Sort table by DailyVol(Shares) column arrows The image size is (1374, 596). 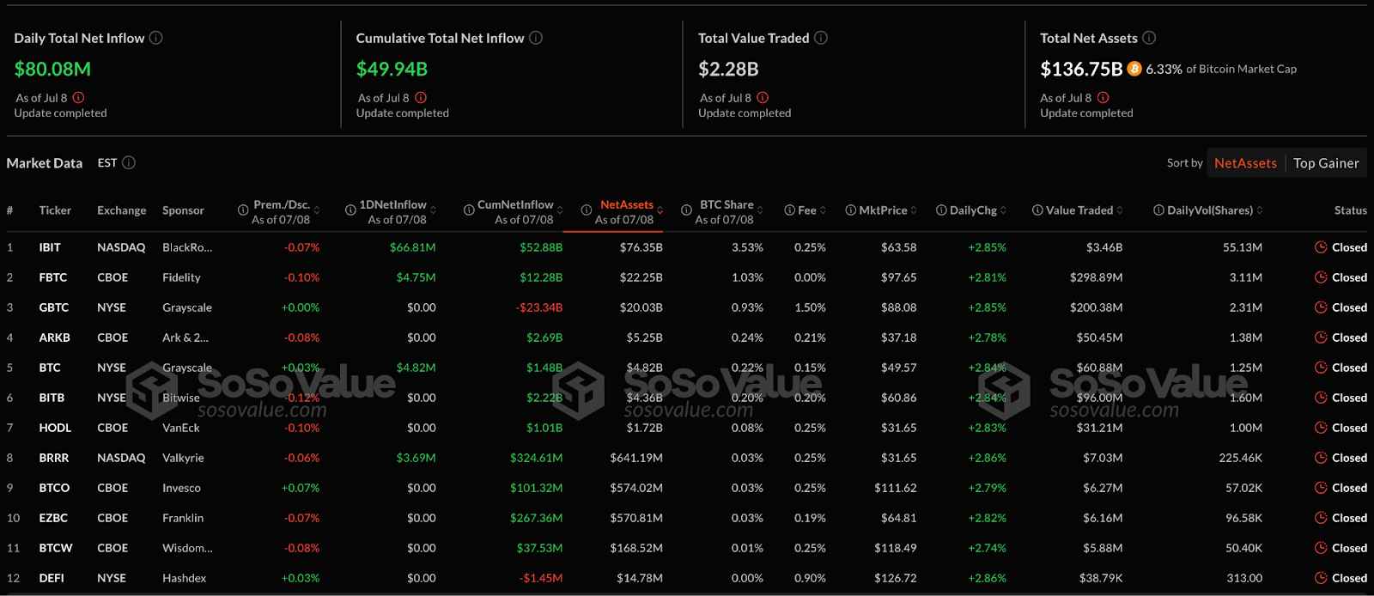point(1260,210)
